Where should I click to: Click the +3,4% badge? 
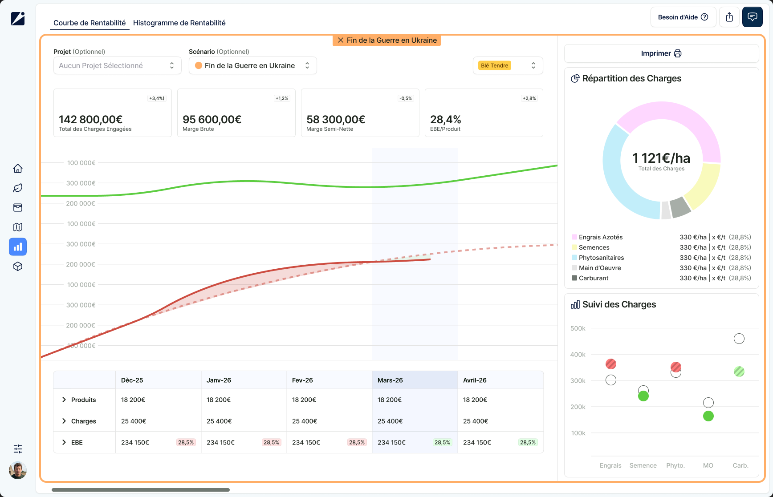point(157,98)
